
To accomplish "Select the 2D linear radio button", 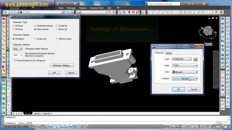I will pyautogui.click(x=13, y=26).
